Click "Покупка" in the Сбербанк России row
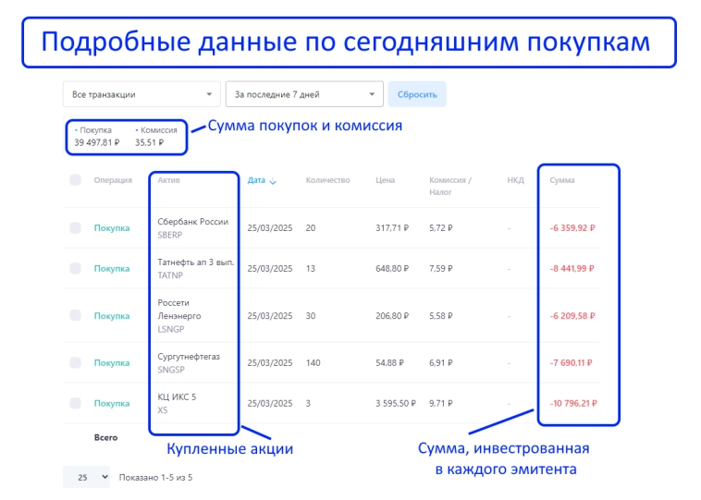Image resolution: width=701 pixels, height=500 pixels. (x=112, y=228)
